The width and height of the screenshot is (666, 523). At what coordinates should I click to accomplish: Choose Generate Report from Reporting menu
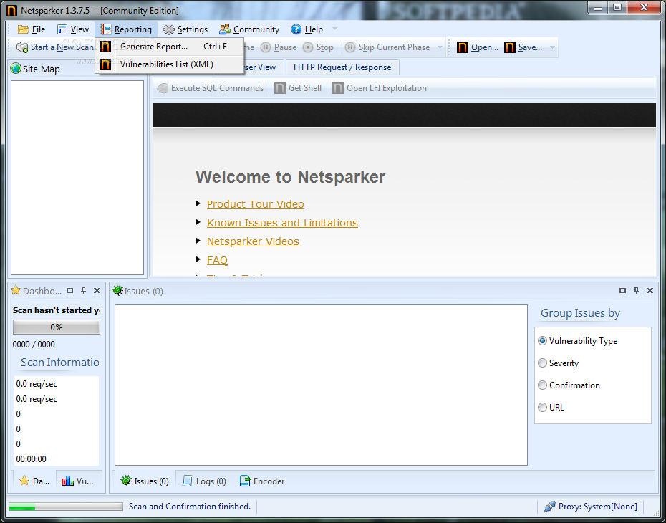pyautogui.click(x=170, y=47)
